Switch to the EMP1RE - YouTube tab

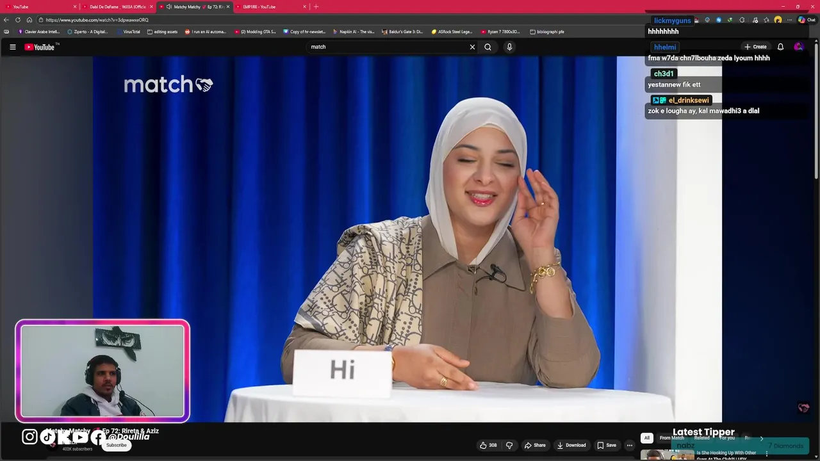coord(271,6)
